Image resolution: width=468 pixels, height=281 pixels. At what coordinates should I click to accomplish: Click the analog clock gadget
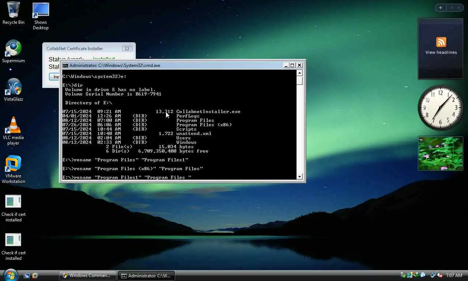pyautogui.click(x=440, y=107)
